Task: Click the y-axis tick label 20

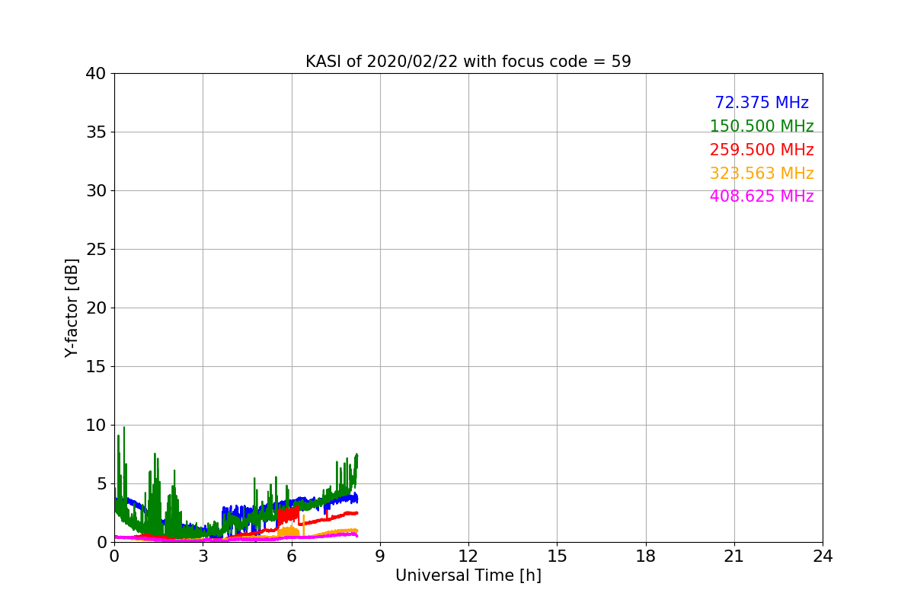Action: click(96, 308)
